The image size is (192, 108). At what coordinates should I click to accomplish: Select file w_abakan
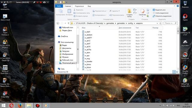[x=87, y=35]
